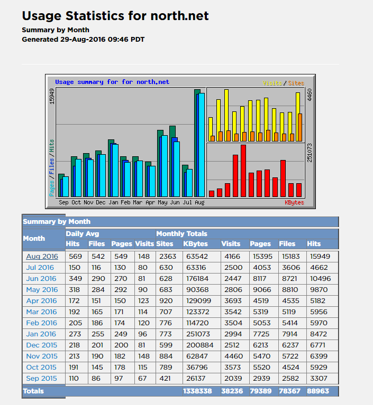The width and height of the screenshot is (373, 405).
Task: Open the Jul 2016 statistics link
Action: tap(41, 268)
